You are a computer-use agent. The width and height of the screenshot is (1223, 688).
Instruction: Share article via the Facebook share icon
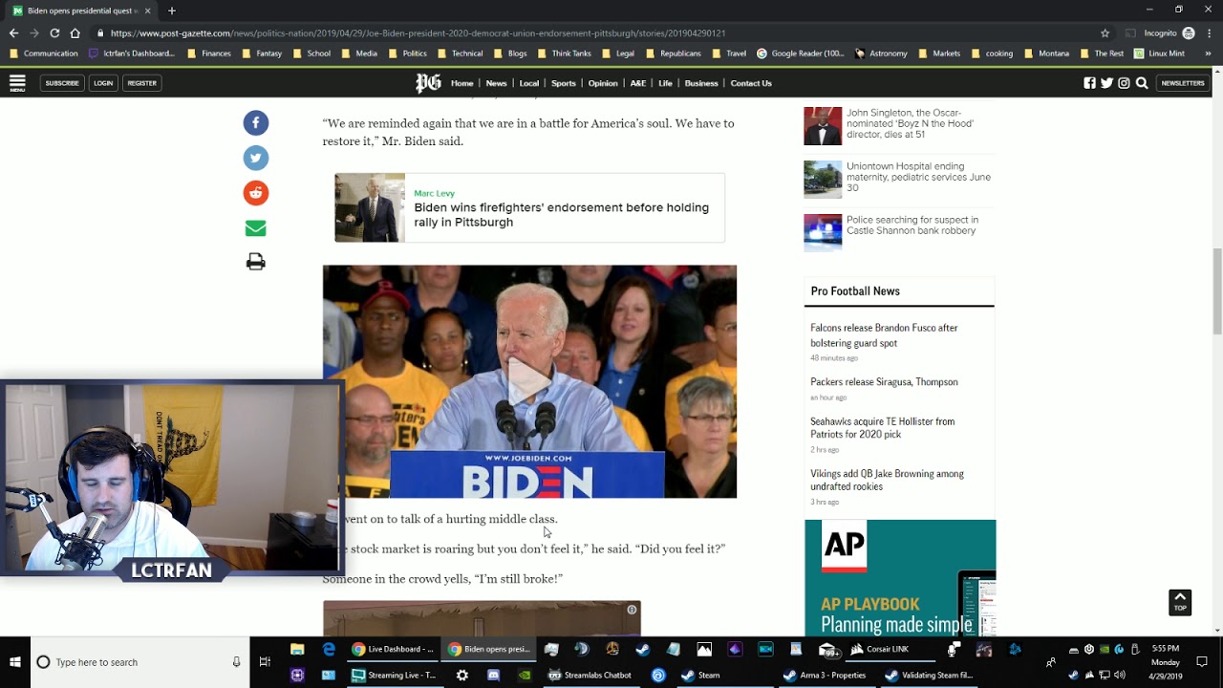[x=255, y=122]
